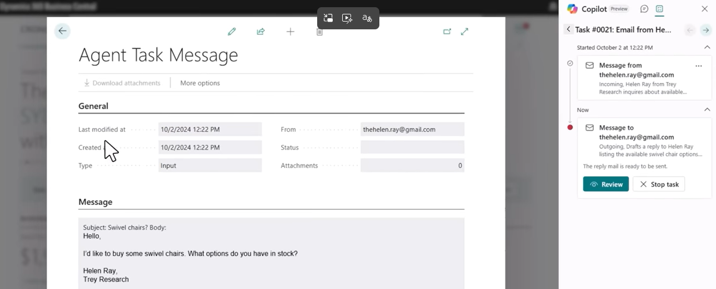Click the Attachments count field
Viewport: 716px width, 289px height.
point(412,166)
